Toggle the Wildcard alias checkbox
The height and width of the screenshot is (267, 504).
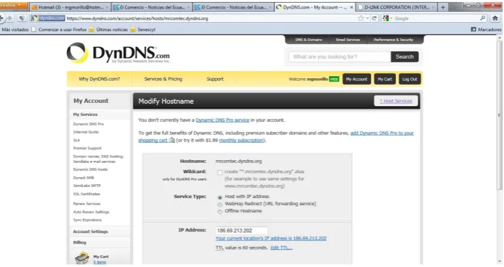[x=220, y=173]
